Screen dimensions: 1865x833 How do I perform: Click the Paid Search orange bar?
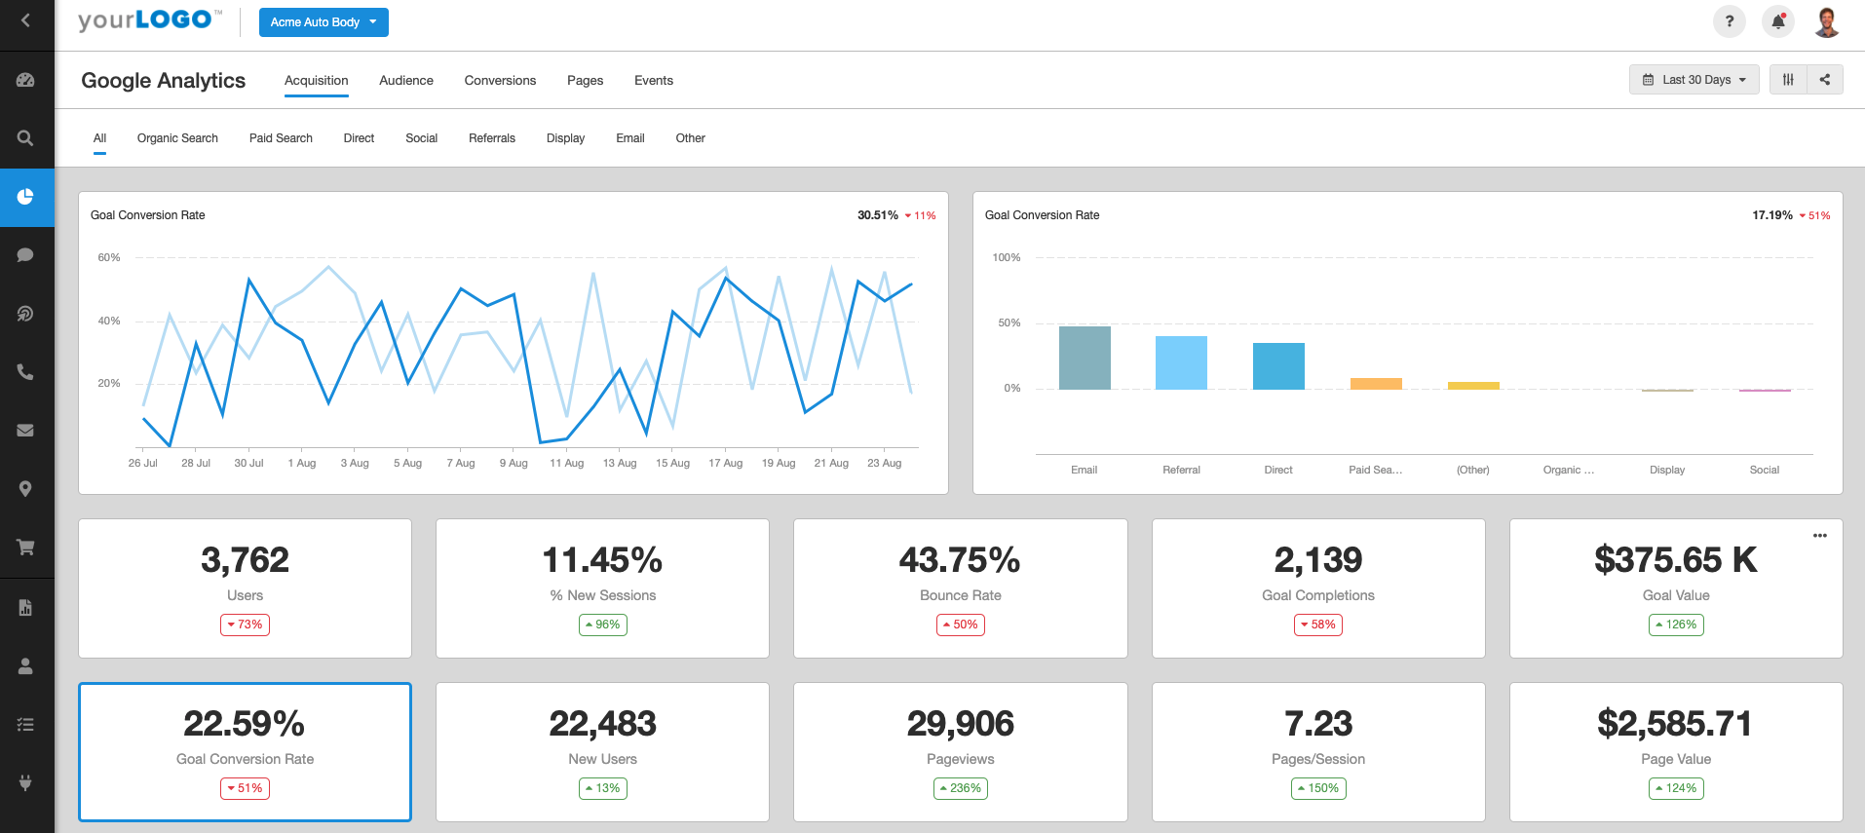point(1376,384)
